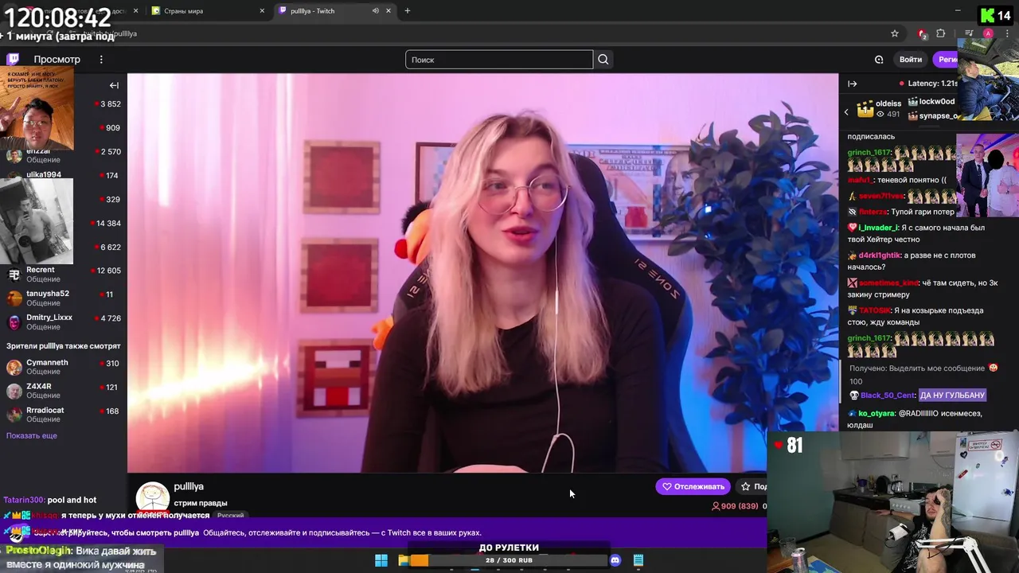Open the three-dot menu beside Просмотр

click(101, 60)
